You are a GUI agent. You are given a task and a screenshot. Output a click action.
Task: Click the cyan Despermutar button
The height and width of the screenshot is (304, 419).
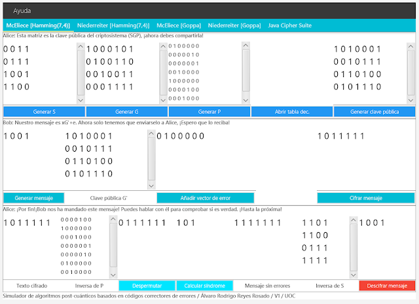pos(147,286)
